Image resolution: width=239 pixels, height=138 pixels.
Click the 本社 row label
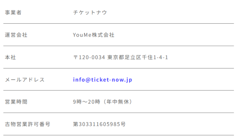[x=10, y=57]
